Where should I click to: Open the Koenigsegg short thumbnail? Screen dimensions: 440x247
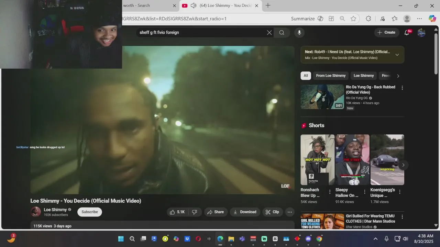[387, 160]
